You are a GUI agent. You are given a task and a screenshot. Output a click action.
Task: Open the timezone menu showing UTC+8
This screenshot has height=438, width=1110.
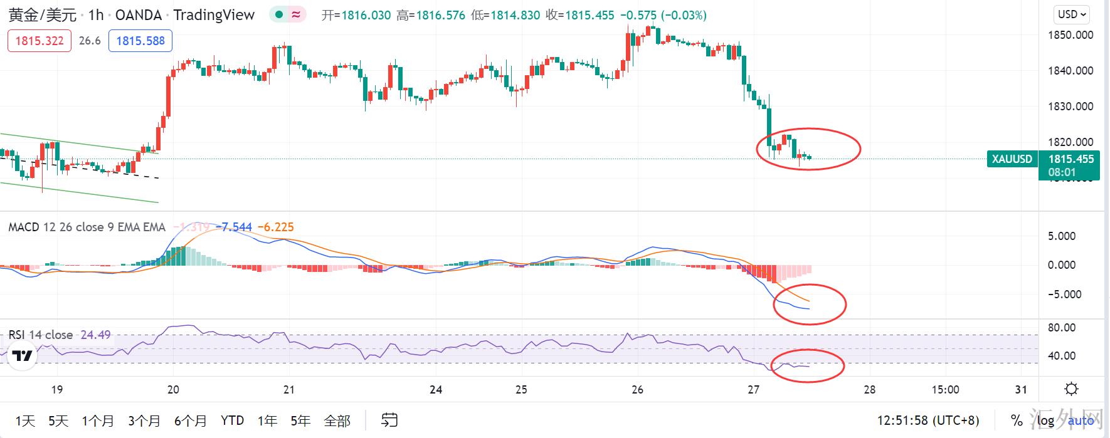[x=928, y=420]
